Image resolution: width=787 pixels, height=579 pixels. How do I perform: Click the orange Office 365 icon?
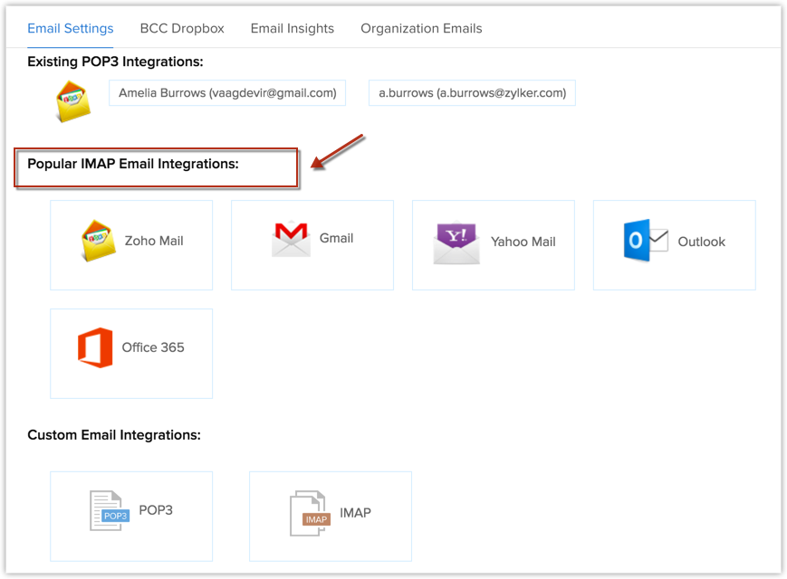(95, 347)
